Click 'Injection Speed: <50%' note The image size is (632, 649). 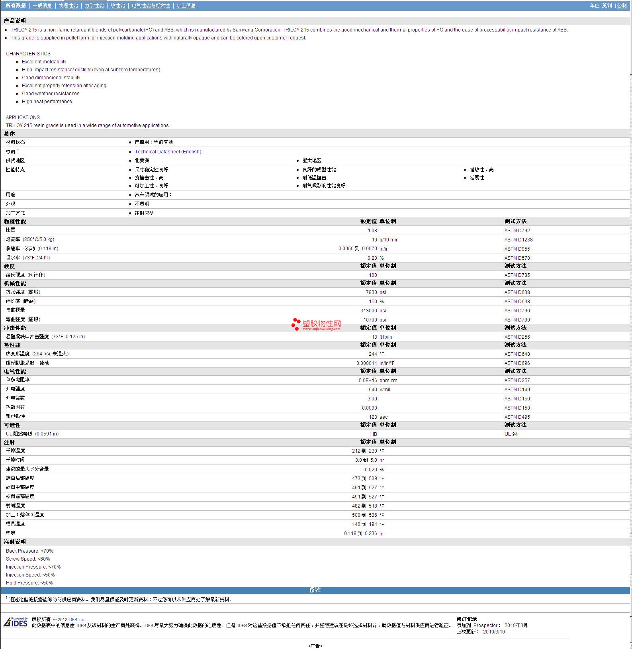pos(30,575)
